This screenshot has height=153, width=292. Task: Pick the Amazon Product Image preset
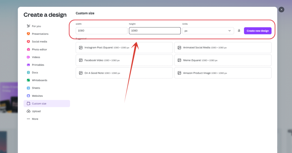pyautogui.click(x=223, y=73)
